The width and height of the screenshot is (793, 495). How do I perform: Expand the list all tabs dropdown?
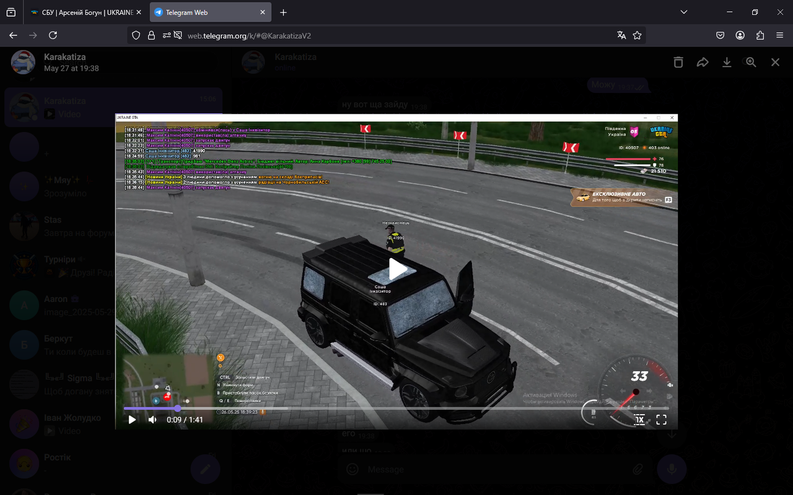click(684, 12)
